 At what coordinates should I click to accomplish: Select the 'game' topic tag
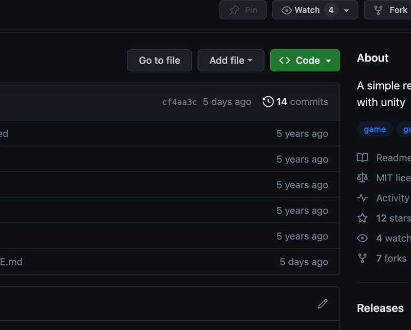point(375,129)
